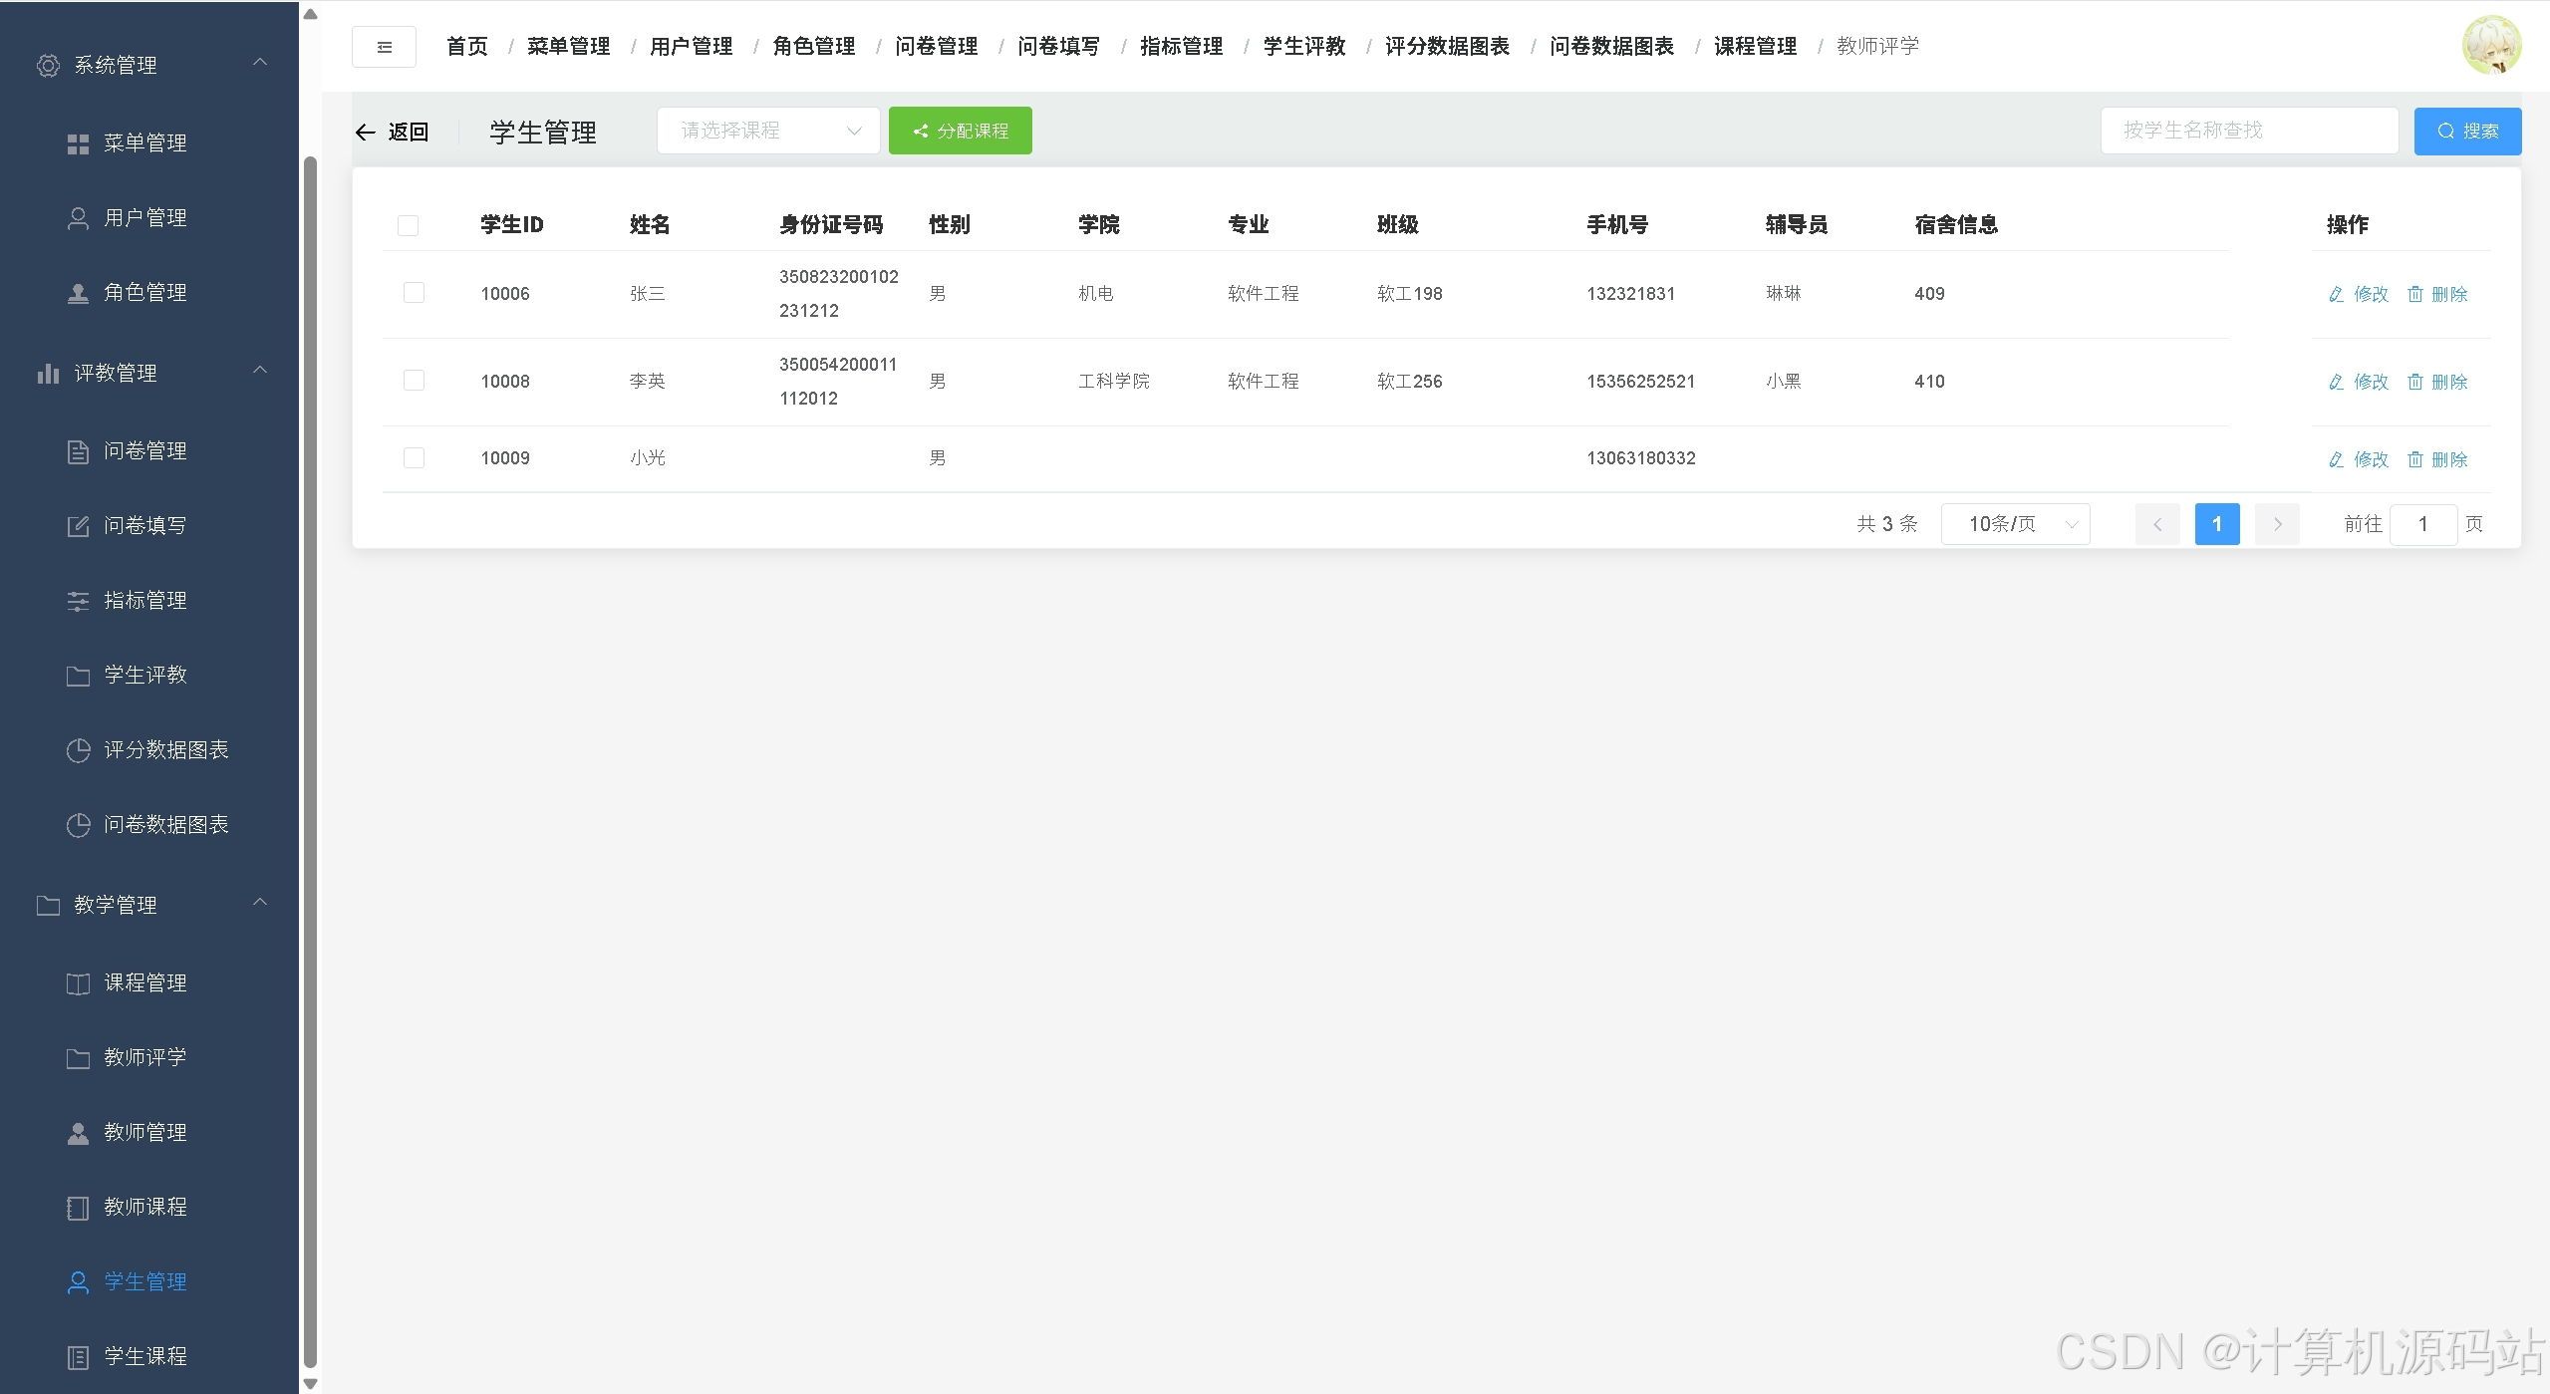Click the 修改 edit link for 张三
2550x1394 pixels.
point(2359,294)
